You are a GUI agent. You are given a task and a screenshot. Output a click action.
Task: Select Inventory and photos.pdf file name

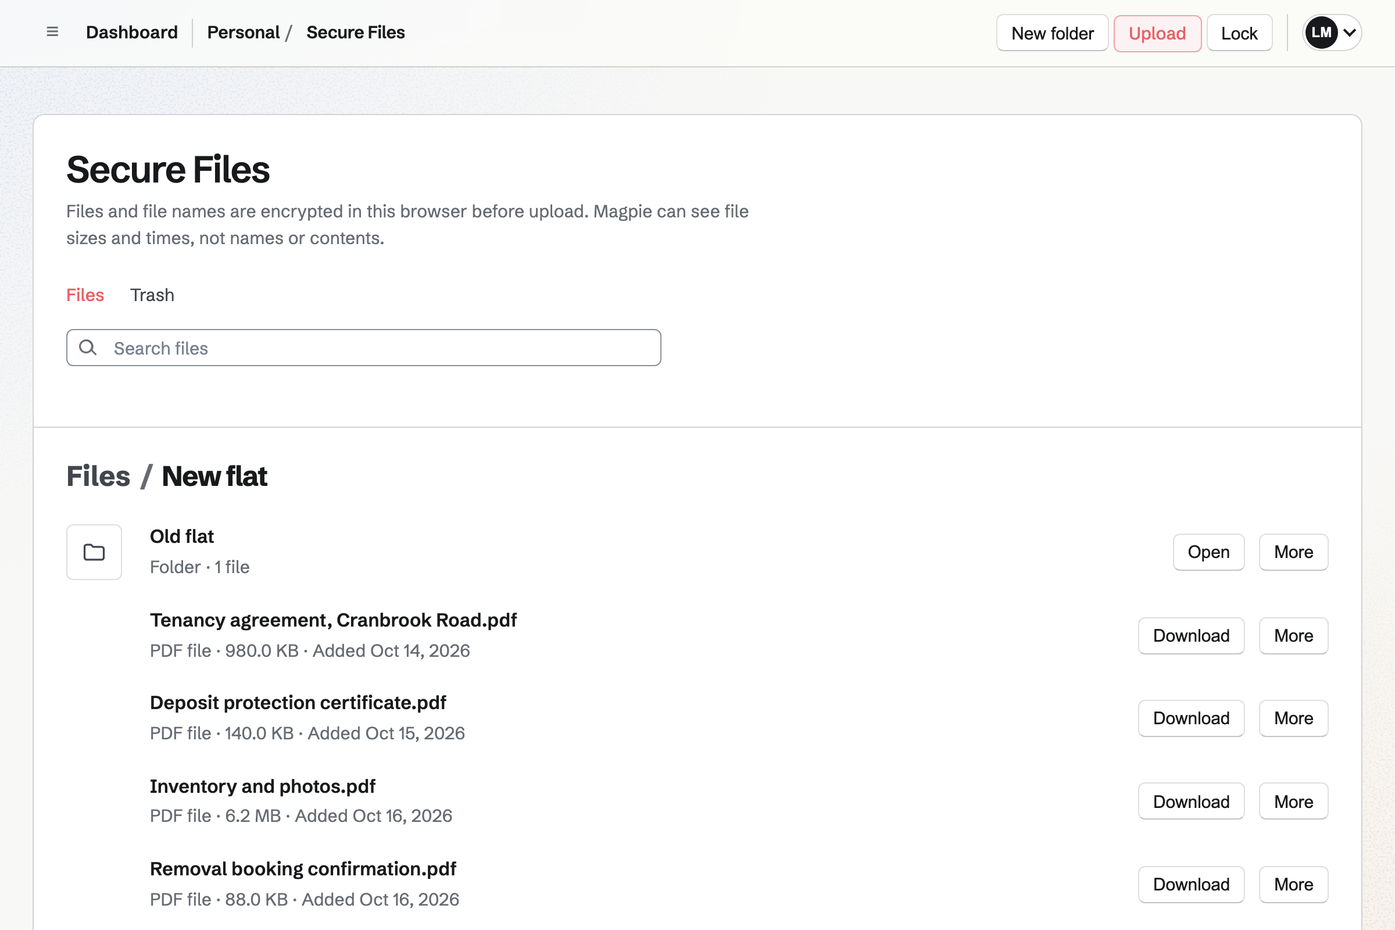tap(262, 786)
